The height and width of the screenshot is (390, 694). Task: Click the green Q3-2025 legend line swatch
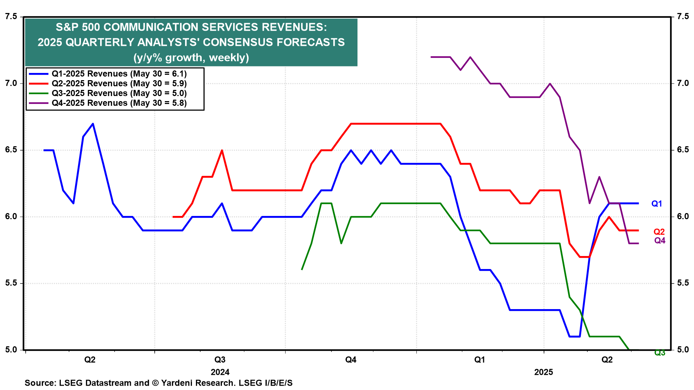click(x=39, y=93)
